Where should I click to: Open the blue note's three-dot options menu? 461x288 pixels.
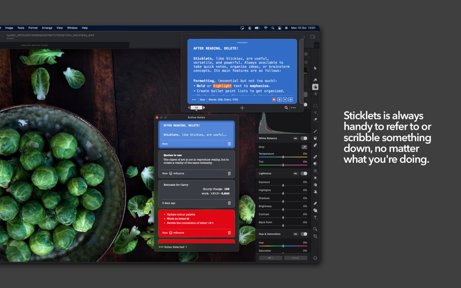coord(194,99)
